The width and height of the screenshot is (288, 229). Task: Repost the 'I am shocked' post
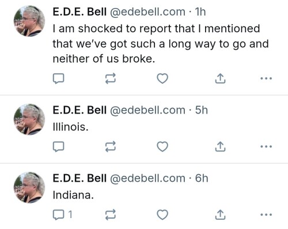tap(111, 78)
